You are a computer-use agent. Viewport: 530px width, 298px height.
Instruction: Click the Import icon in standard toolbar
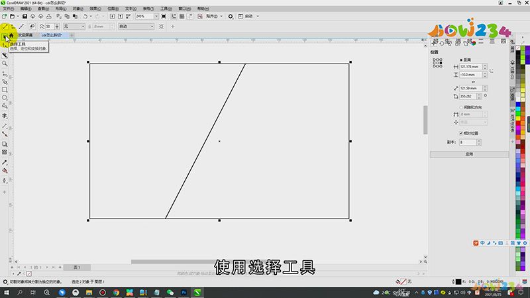(112, 16)
